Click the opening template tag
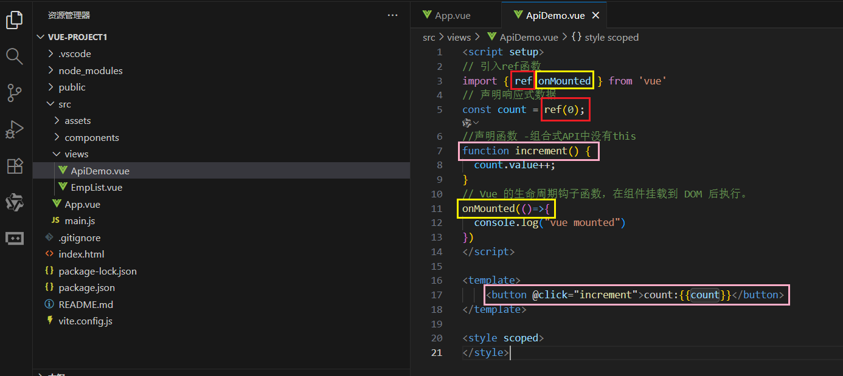 click(491, 281)
